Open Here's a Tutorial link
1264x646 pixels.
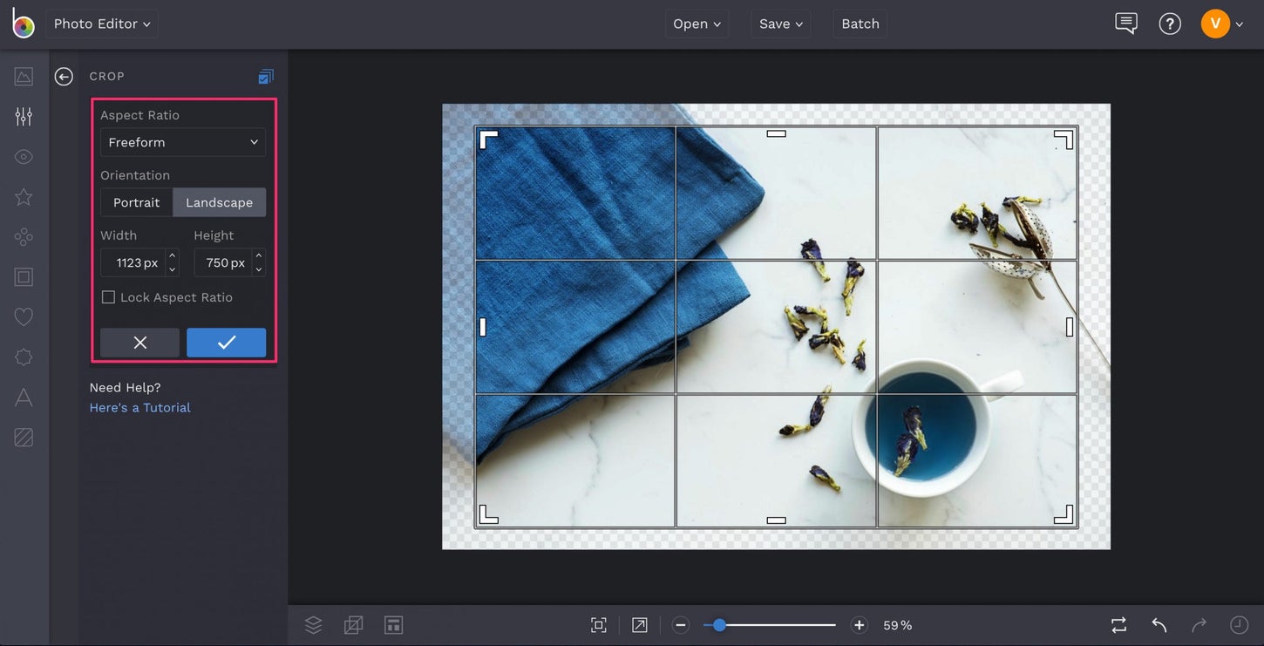click(139, 407)
